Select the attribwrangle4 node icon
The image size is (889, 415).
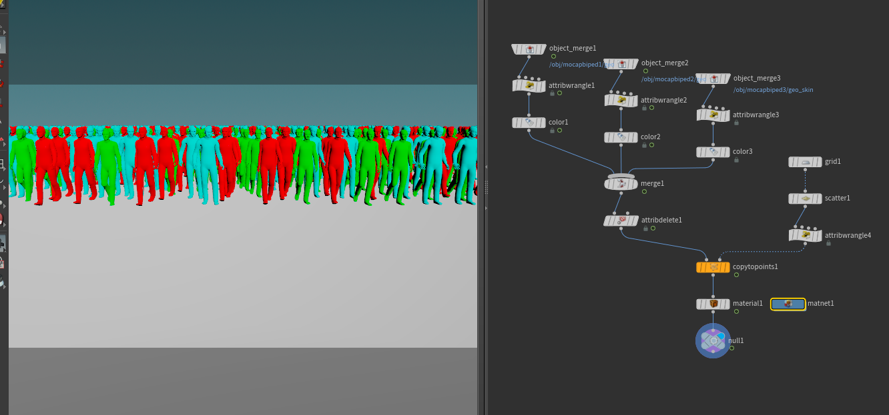point(806,235)
